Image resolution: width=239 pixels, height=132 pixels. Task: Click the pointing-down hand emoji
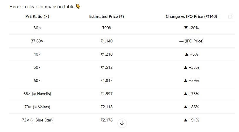coord(78,6)
